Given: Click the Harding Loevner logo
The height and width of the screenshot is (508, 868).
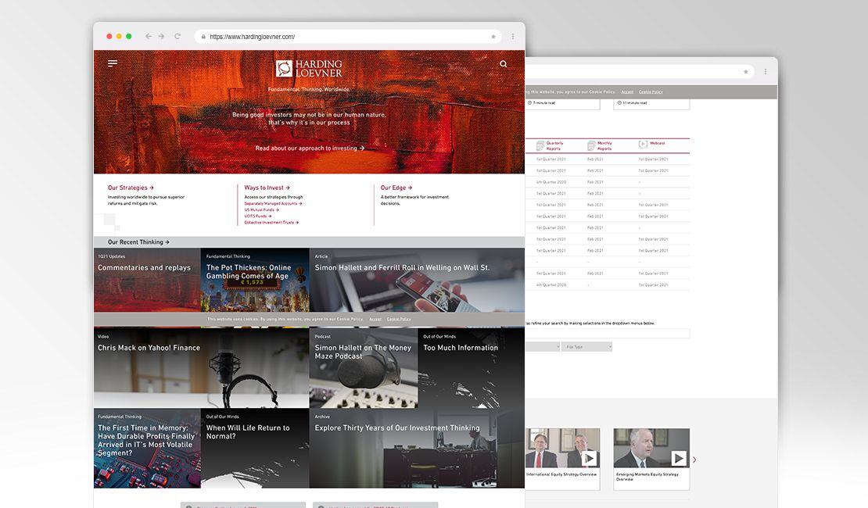Looking at the screenshot, I should (309, 69).
